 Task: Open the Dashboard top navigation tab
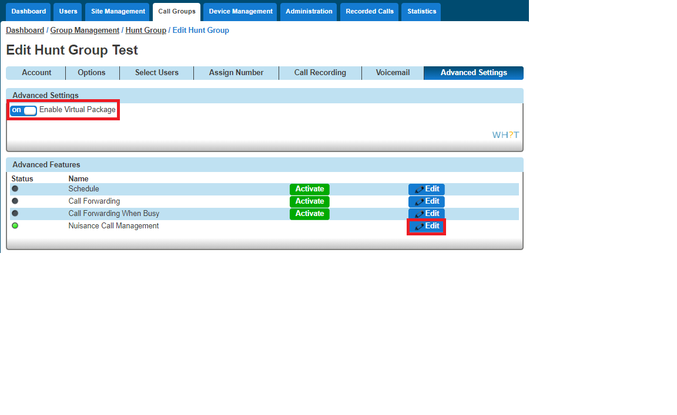pos(28,12)
